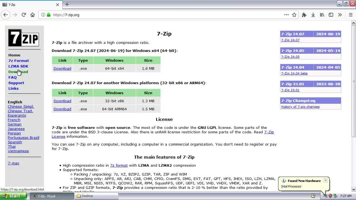Bookmark this page with the star

point(294,15)
